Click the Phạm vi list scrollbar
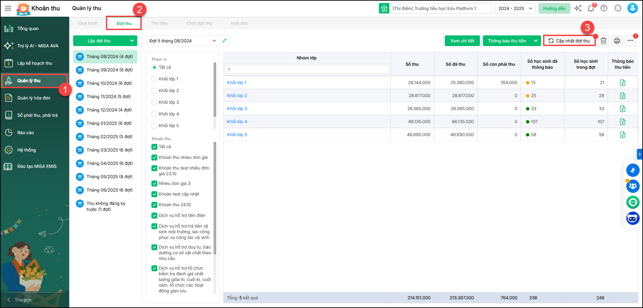This screenshot has width=643, height=308. [x=215, y=89]
